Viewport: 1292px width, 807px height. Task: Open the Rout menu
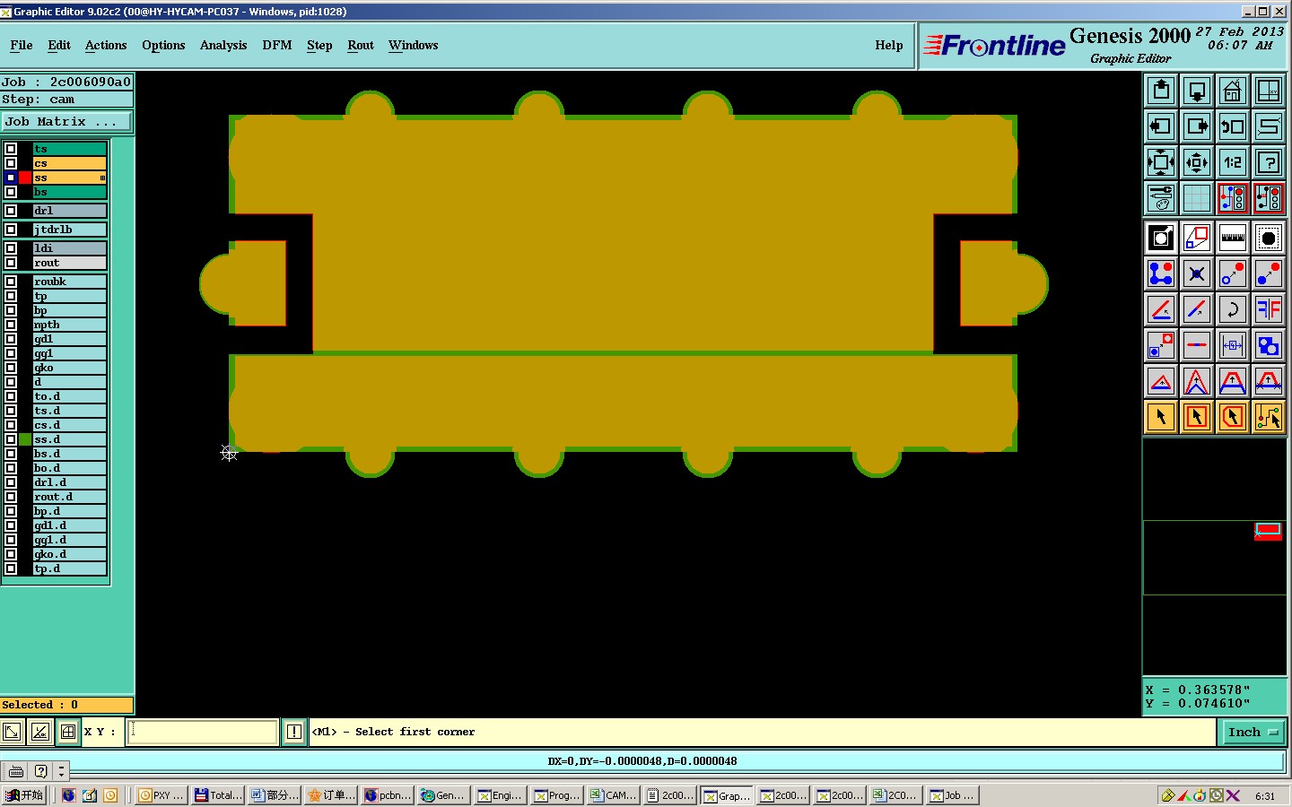tap(361, 45)
